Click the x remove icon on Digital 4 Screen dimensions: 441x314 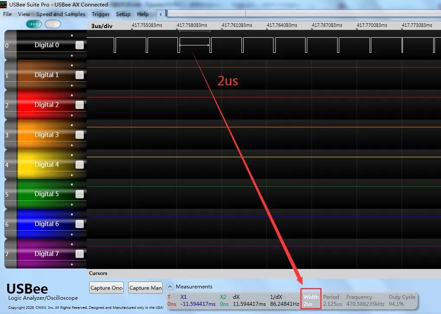pyautogui.click(x=72, y=155)
